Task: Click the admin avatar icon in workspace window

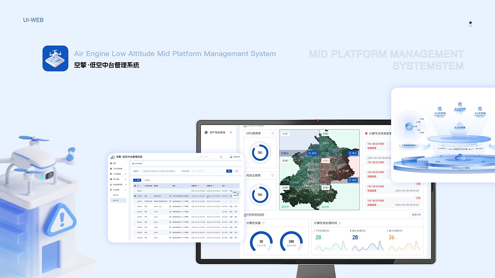Action: tap(231, 157)
